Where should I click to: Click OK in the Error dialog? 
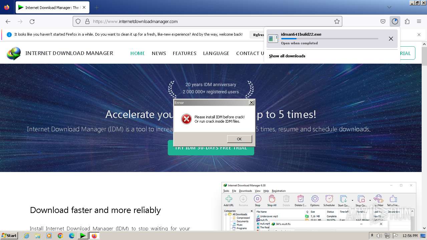[239, 139]
